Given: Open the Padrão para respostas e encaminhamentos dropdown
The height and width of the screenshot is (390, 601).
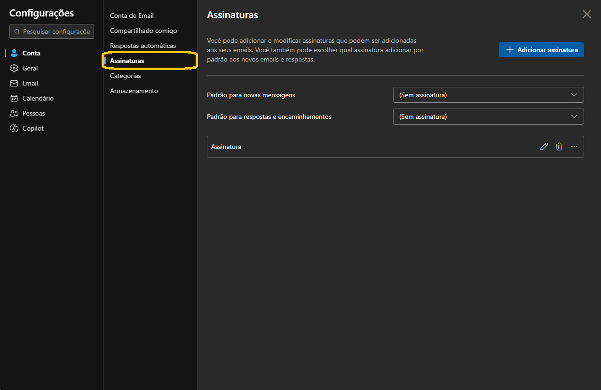Looking at the screenshot, I should (x=488, y=117).
